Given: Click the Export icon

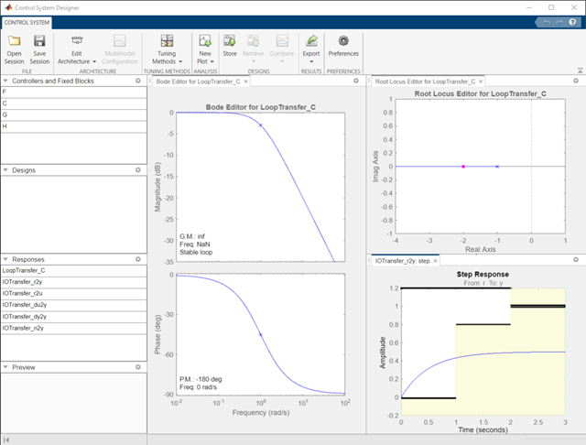Looking at the screenshot, I should 312,41.
